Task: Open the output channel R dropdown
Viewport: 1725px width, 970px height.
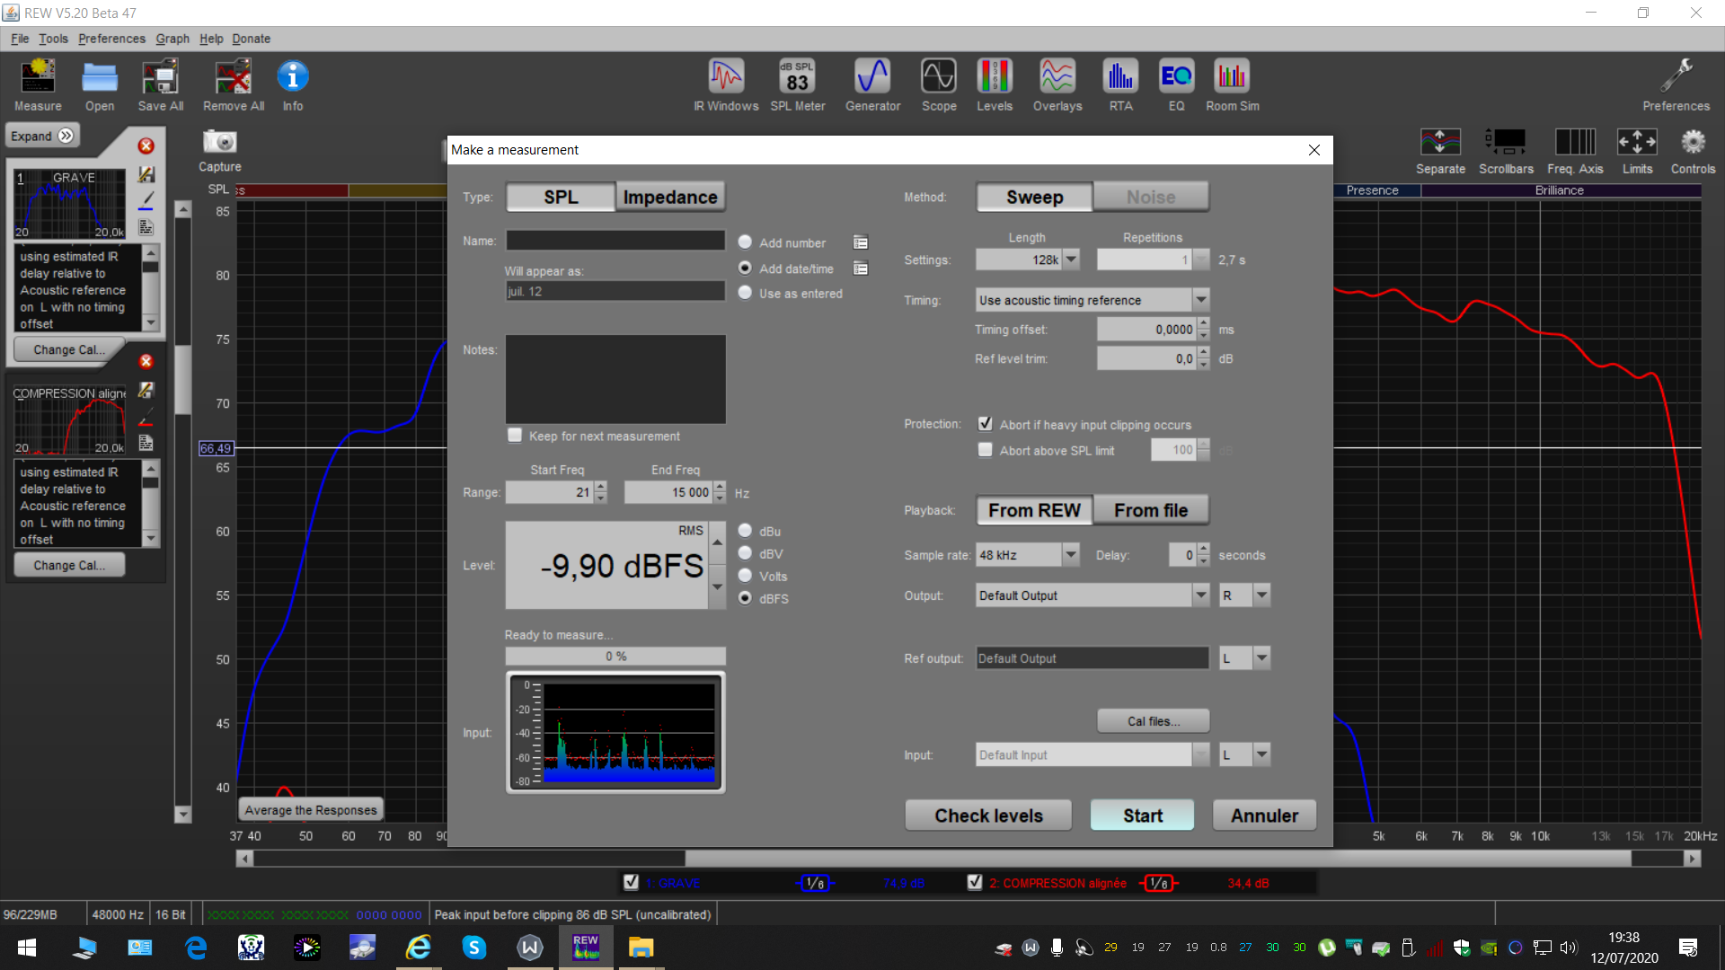Action: (1261, 595)
